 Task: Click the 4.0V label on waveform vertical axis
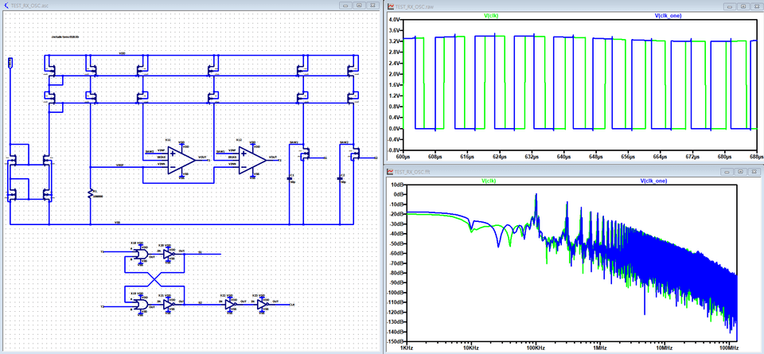[394, 19]
